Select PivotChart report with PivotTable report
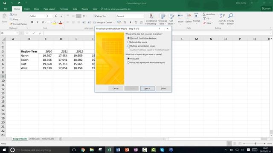This screenshot has height=153, width=273. tap(128, 62)
